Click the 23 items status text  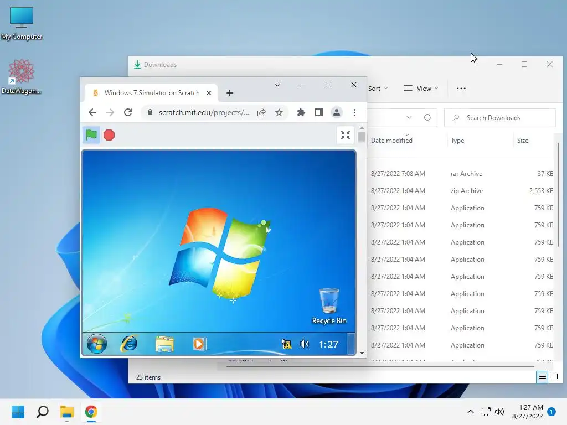pyautogui.click(x=148, y=377)
